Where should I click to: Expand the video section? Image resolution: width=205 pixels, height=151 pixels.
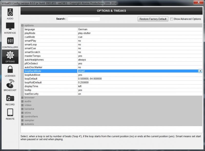coord(22,105)
